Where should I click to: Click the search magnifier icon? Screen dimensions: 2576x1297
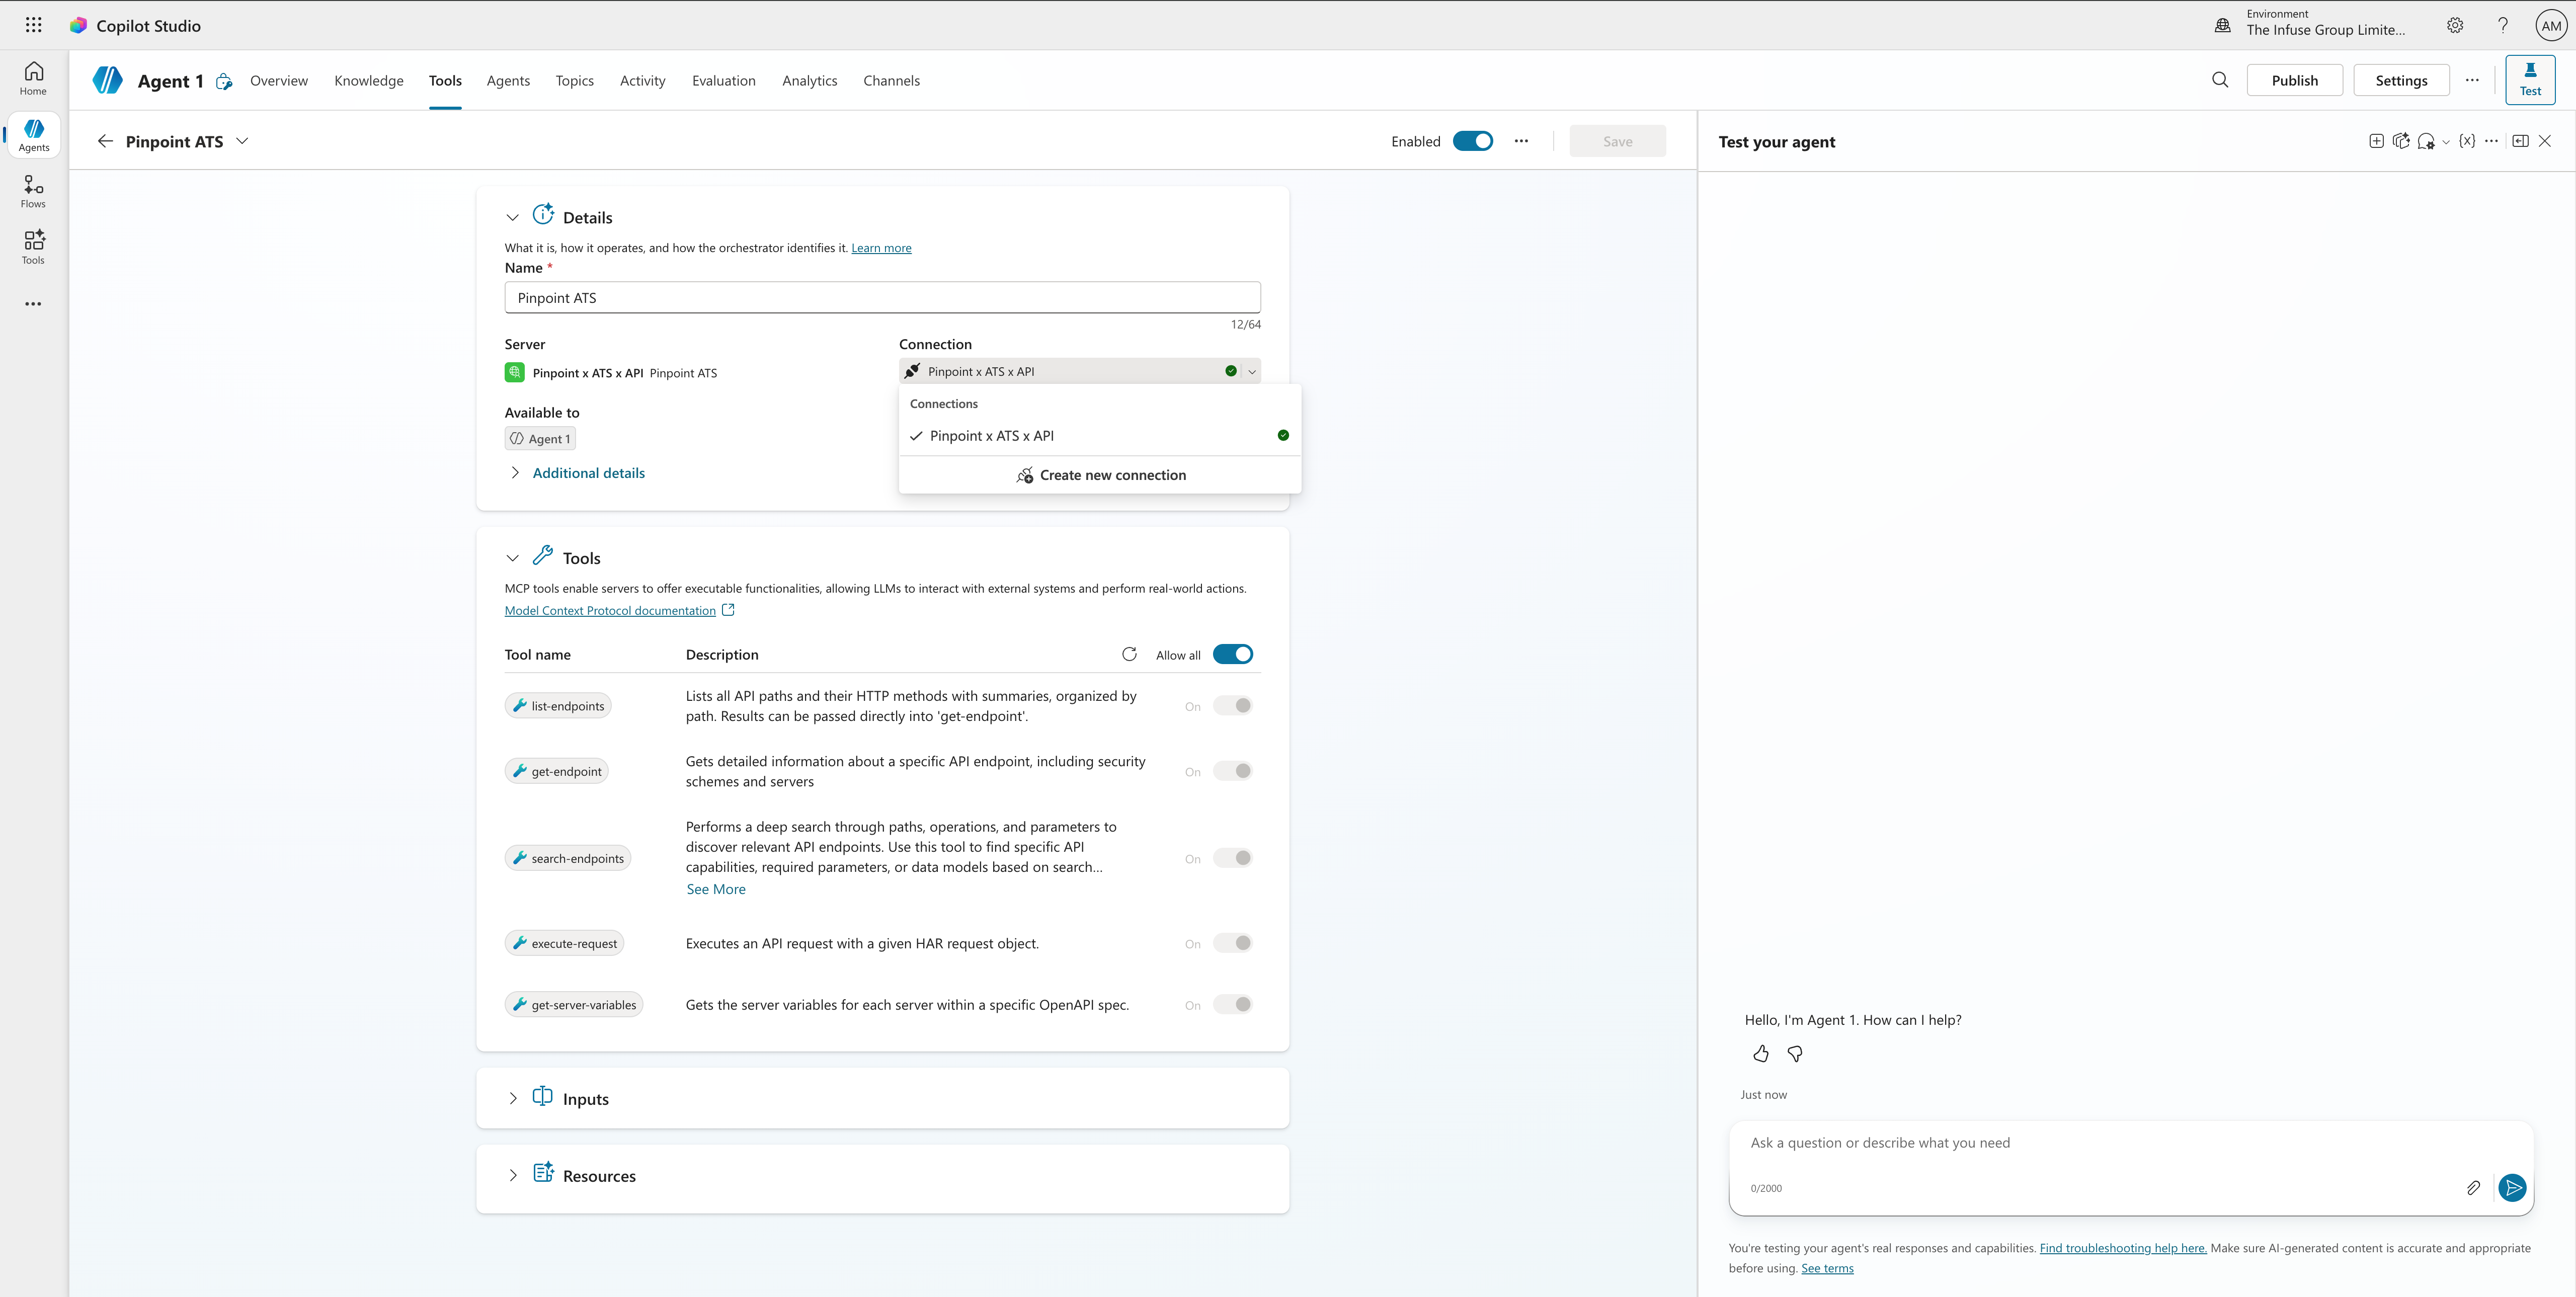[2220, 80]
